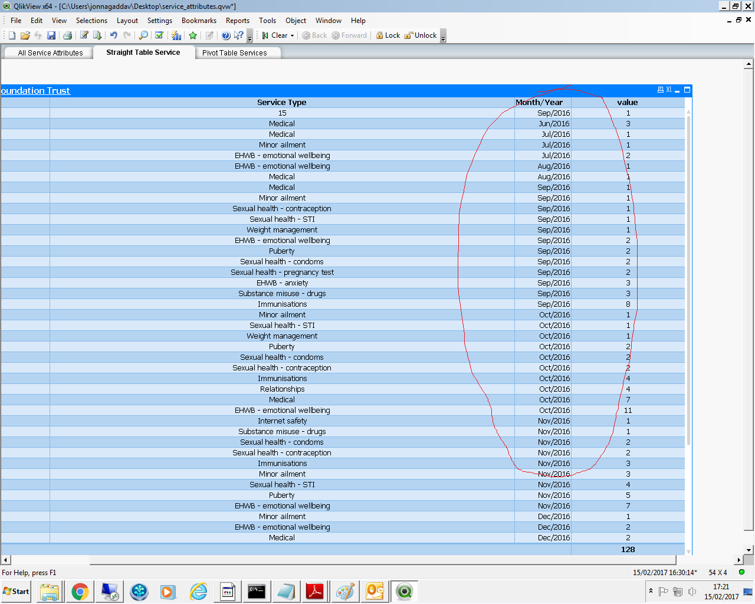Expand the standard toolbar options arrow
755x604 pixels.
tap(250, 36)
